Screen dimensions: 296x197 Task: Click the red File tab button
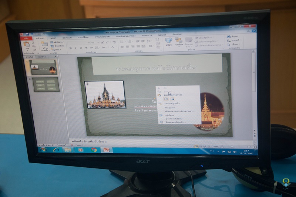[x=27, y=38]
